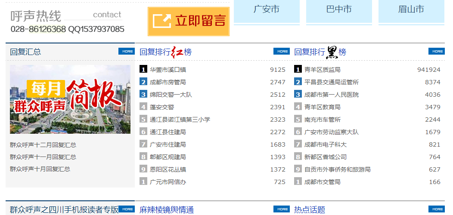Select the 巴中市 city tab

pos(339,9)
